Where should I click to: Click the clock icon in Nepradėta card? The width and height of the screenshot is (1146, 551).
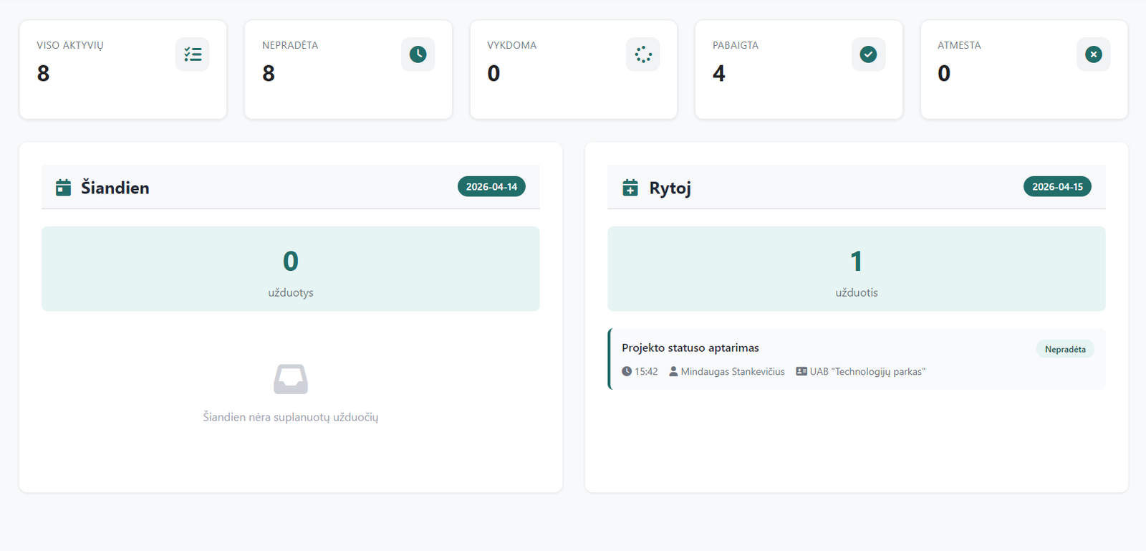click(x=418, y=54)
